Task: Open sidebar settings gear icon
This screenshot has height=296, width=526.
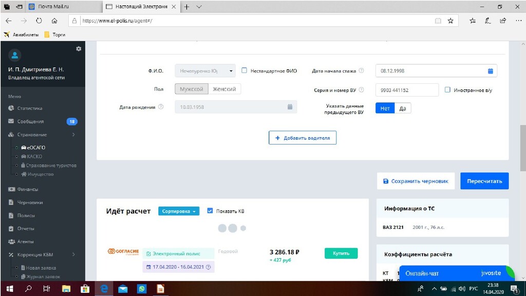Action: click(79, 49)
